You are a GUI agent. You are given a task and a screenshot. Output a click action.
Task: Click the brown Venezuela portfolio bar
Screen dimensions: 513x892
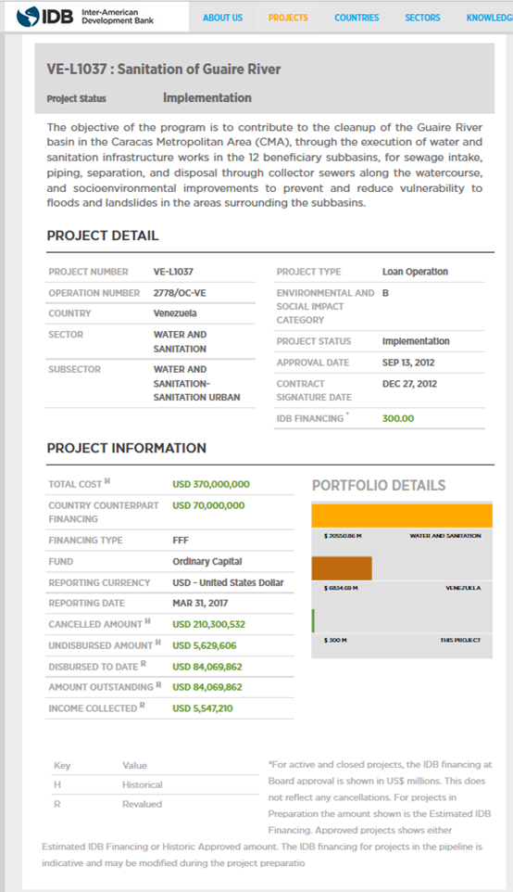[342, 568]
